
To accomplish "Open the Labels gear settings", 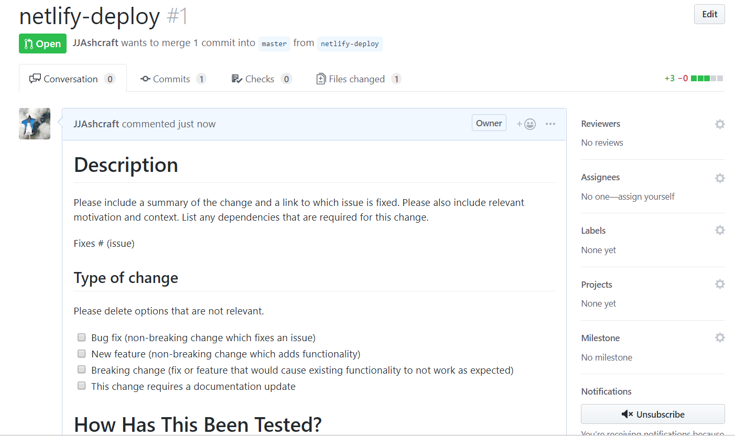I will 720,230.
